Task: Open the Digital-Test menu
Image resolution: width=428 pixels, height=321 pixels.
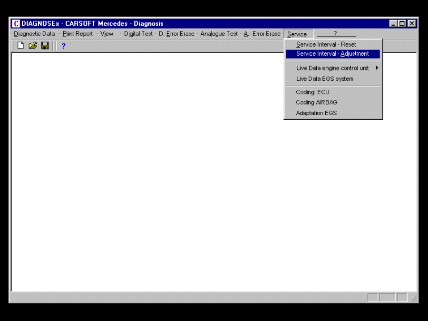Action: click(138, 34)
